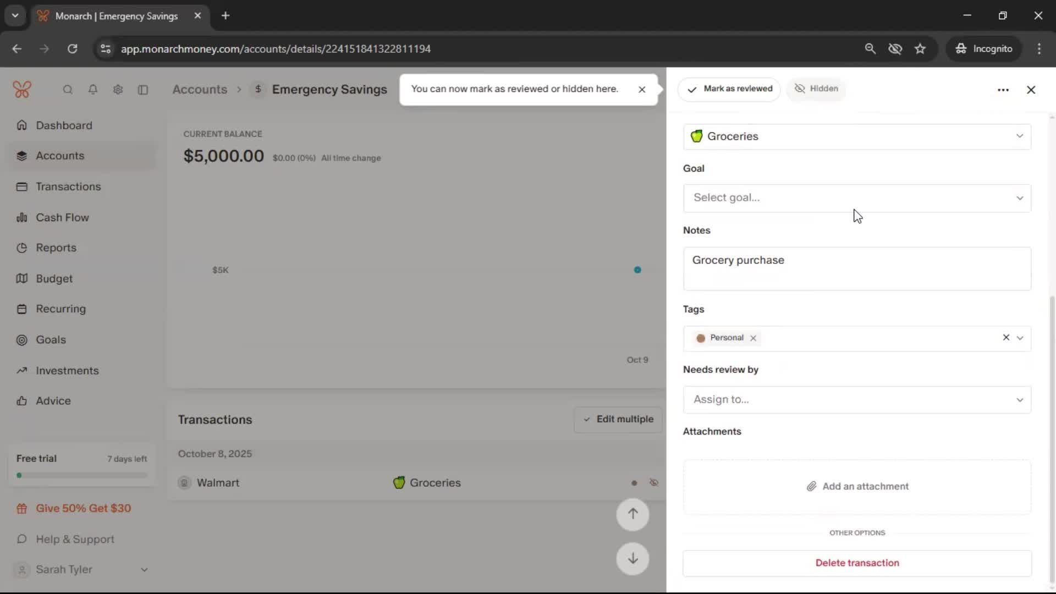Click into the Notes text field
The image size is (1056, 594).
(856, 269)
